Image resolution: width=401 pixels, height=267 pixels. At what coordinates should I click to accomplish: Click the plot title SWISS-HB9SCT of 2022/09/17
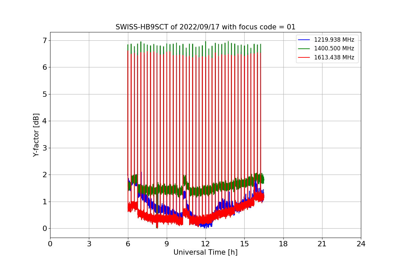[206, 27]
